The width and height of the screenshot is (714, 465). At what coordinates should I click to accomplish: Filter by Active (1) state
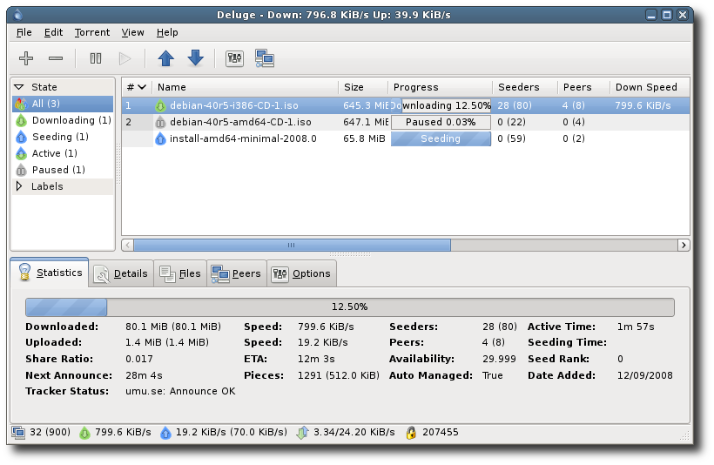(x=63, y=153)
